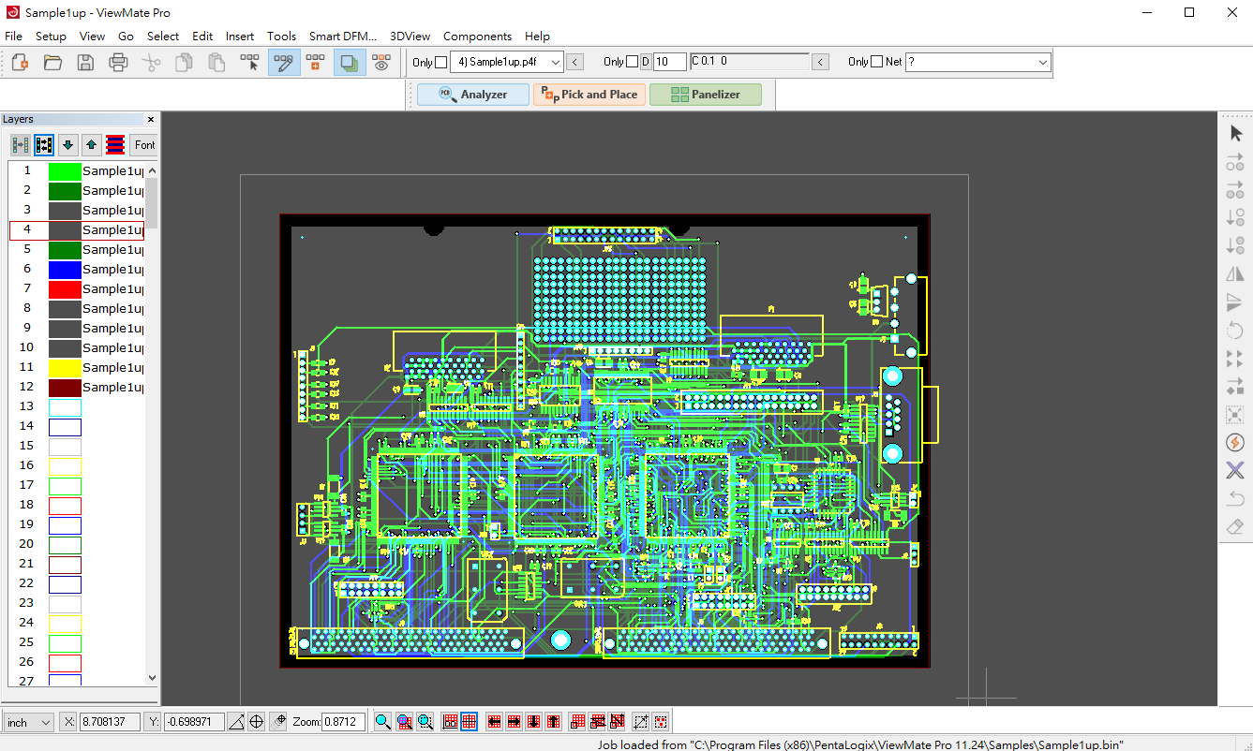Enable the Only Net checkbox
Image resolution: width=1253 pixels, height=751 pixels.
click(x=876, y=62)
